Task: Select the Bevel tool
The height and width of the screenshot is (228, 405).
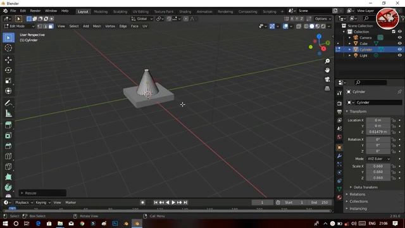Action: [x=8, y=146]
